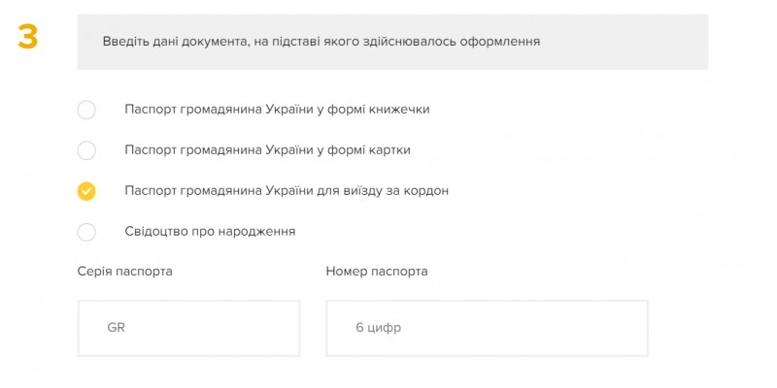Click the 'Введіть дані документа' heading text
Image resolution: width=777 pixels, height=388 pixels.
tap(321, 42)
